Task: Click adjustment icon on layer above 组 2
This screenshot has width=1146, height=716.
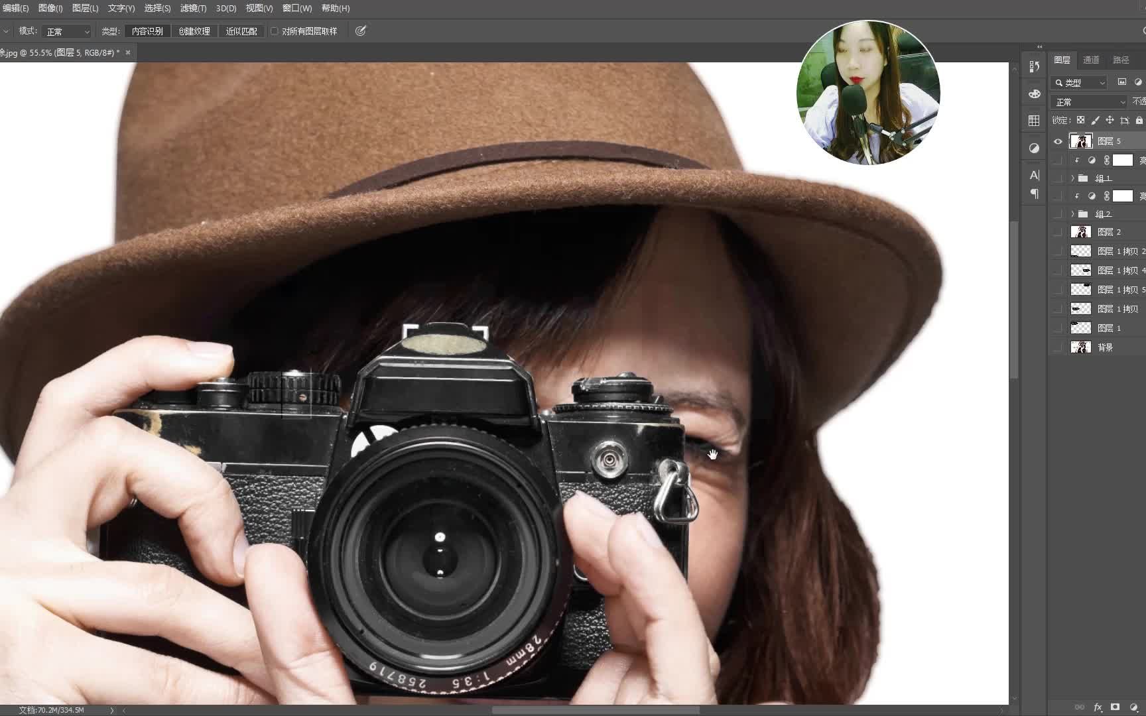Action: (x=1092, y=196)
